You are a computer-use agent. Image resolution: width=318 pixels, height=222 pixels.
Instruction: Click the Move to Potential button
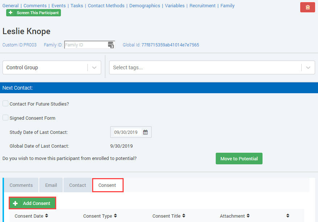coord(239,159)
